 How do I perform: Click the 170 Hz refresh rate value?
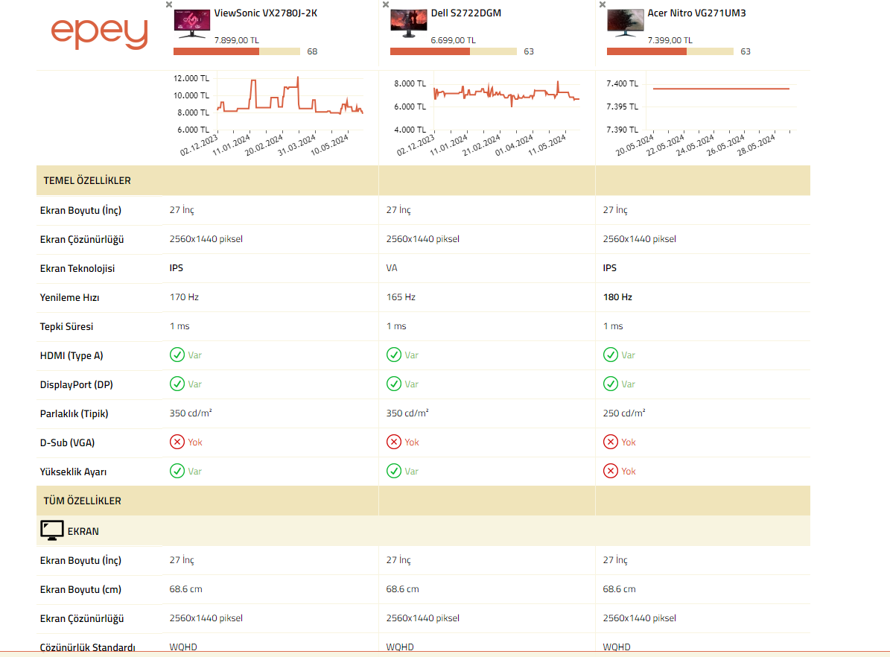point(184,297)
